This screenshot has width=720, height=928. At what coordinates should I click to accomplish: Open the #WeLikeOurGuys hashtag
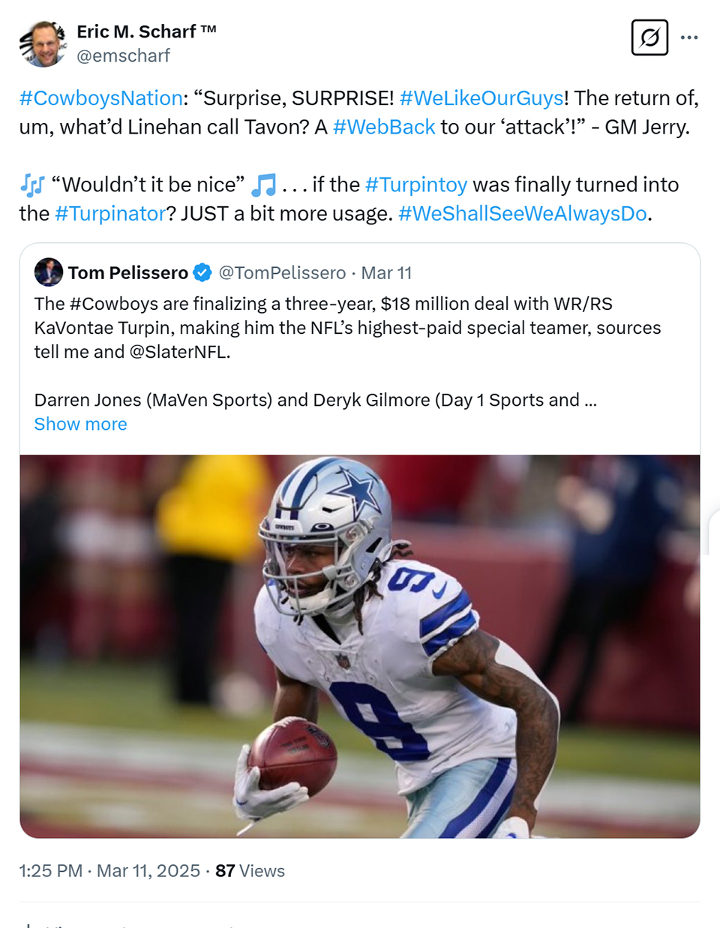[x=481, y=98]
